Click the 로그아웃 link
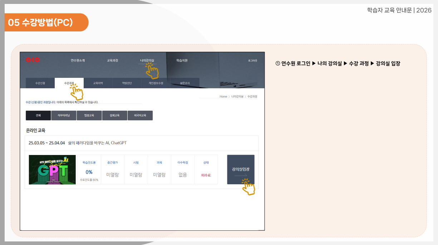The image size is (438, 245). click(x=252, y=61)
